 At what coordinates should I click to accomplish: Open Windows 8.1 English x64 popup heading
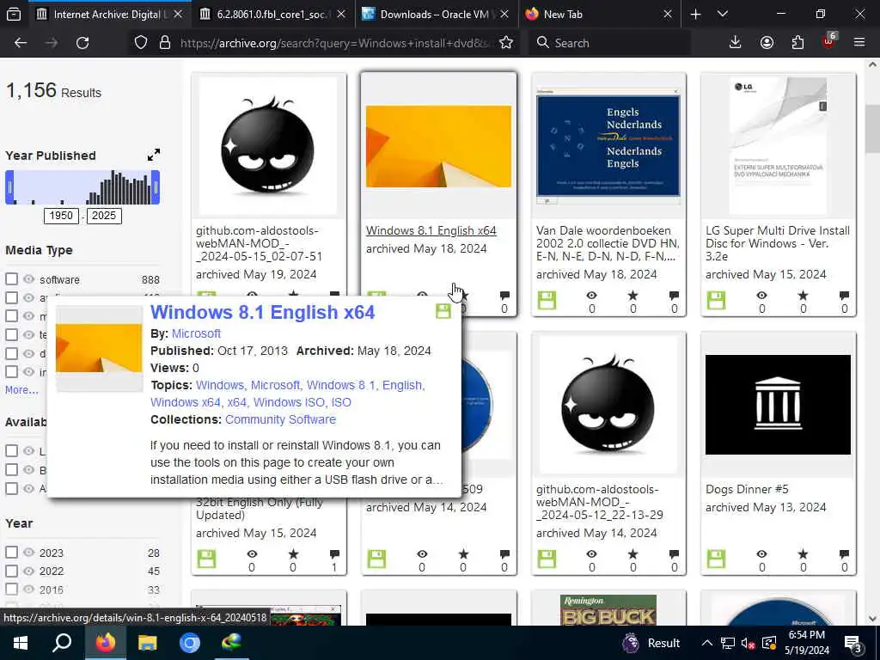click(263, 312)
